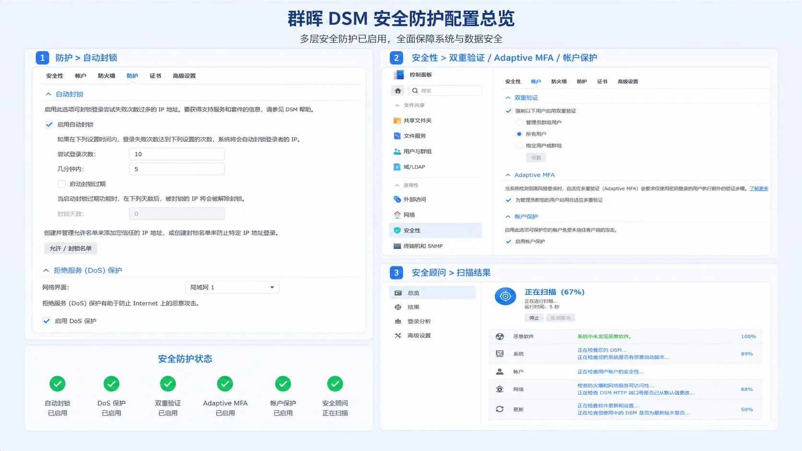Enable 启动封锁过期 checkbox

pos(61,184)
